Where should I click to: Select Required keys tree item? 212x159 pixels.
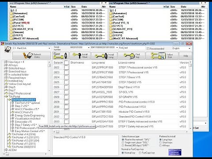(17, 78)
